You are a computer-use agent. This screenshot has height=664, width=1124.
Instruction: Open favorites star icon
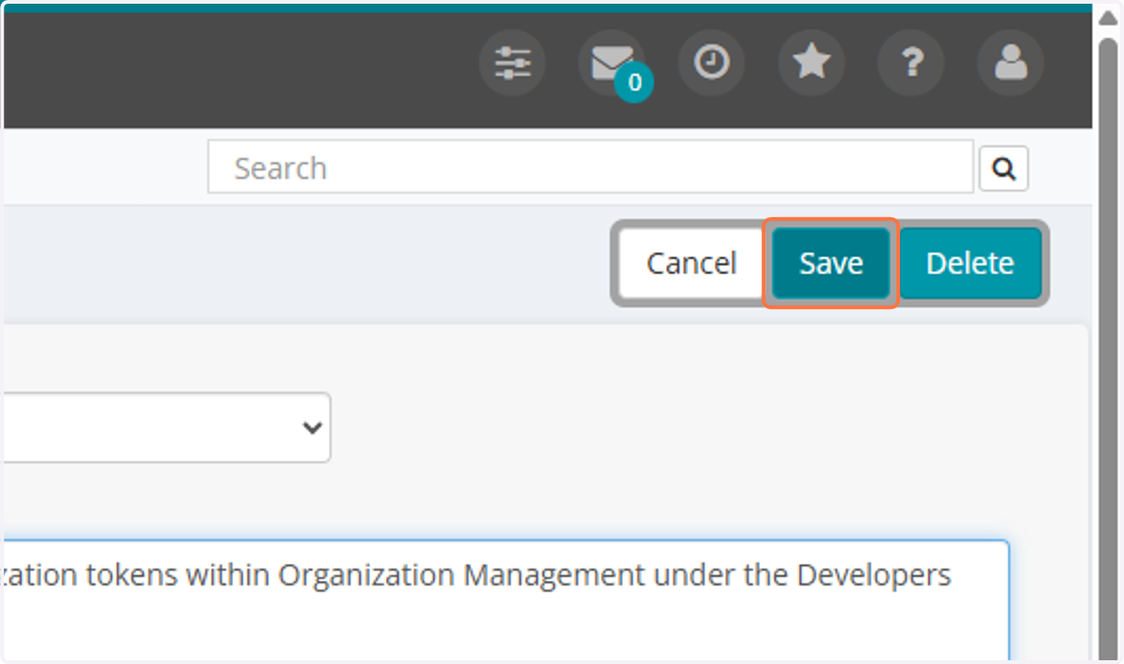[811, 64]
